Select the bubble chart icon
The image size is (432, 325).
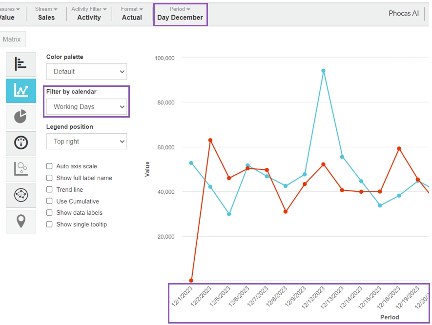coord(21,169)
